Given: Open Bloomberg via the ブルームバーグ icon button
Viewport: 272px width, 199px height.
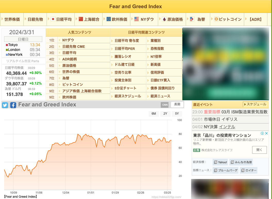Looking at the screenshot, I should 225,170.
